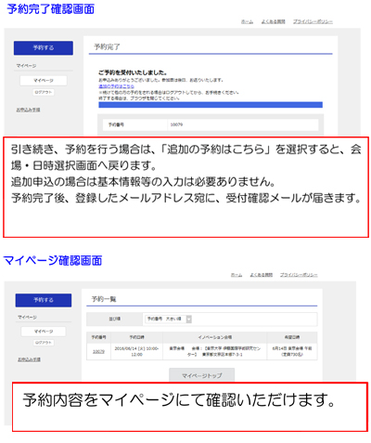
Task: Open よくある質問 link in the top header
Action: 273,21
